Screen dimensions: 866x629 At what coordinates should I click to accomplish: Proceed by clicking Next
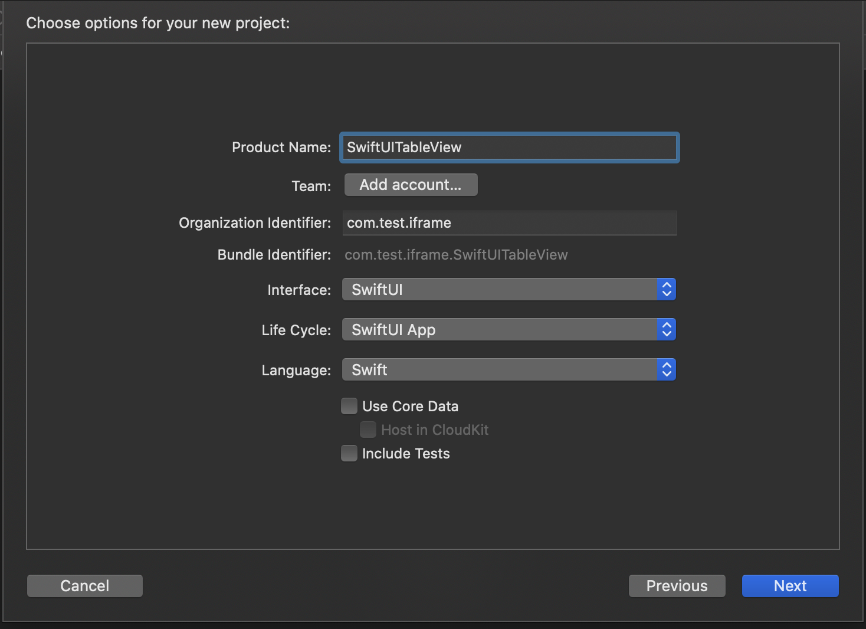pos(790,586)
